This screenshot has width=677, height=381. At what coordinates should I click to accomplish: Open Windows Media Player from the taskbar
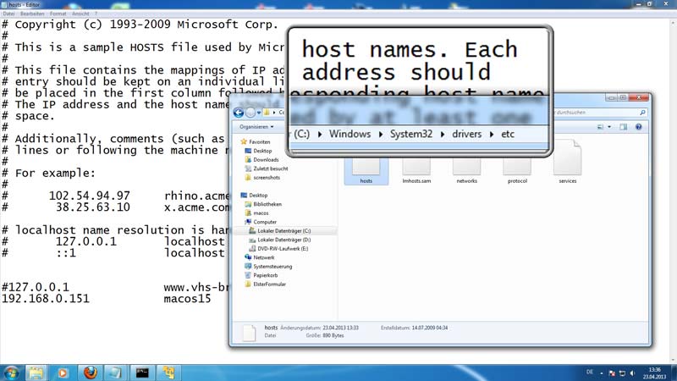coord(63,373)
